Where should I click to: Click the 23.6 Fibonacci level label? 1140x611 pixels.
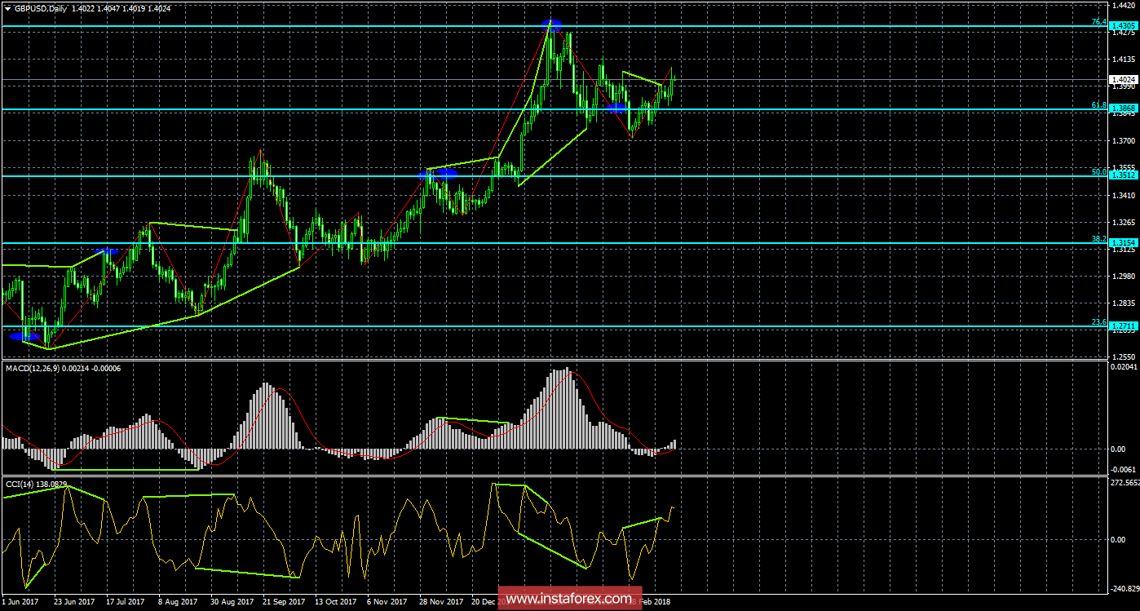(x=1100, y=321)
